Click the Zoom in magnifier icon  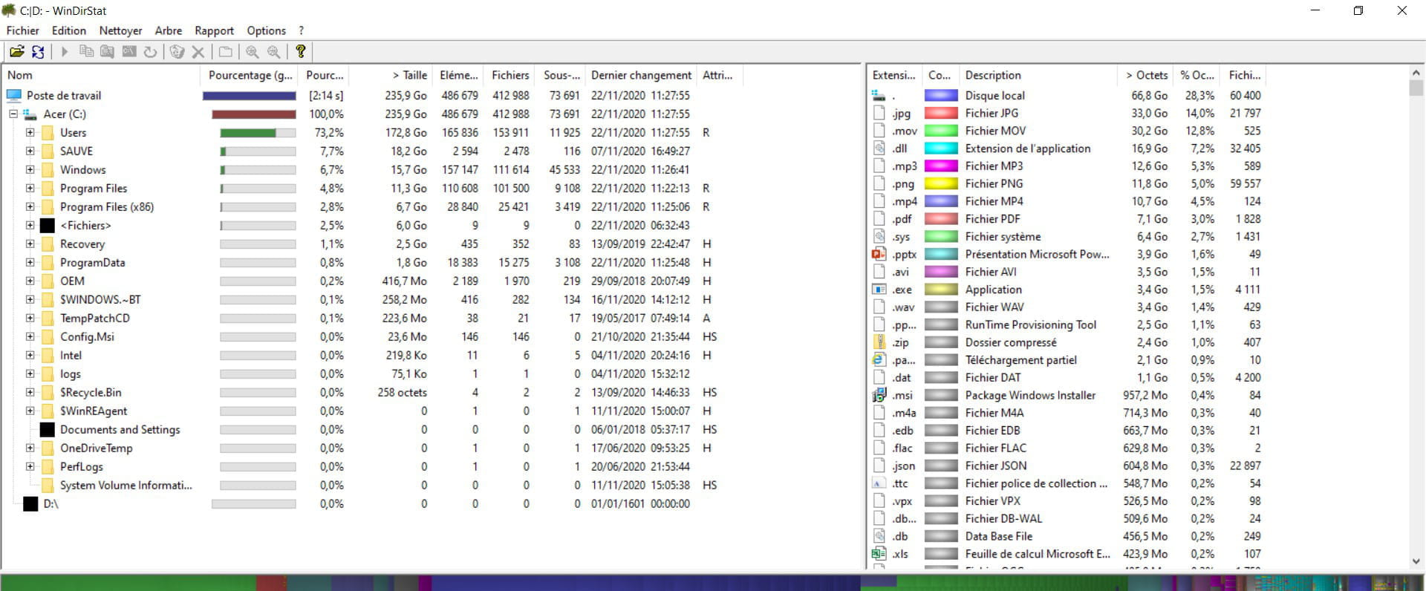coord(253,51)
